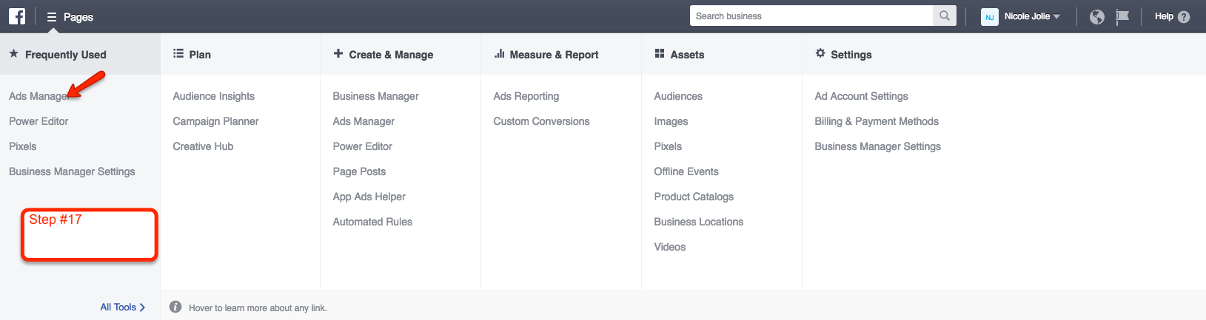This screenshot has height=320, width=1206.
Task: Select the Settings column header
Action: click(x=851, y=55)
